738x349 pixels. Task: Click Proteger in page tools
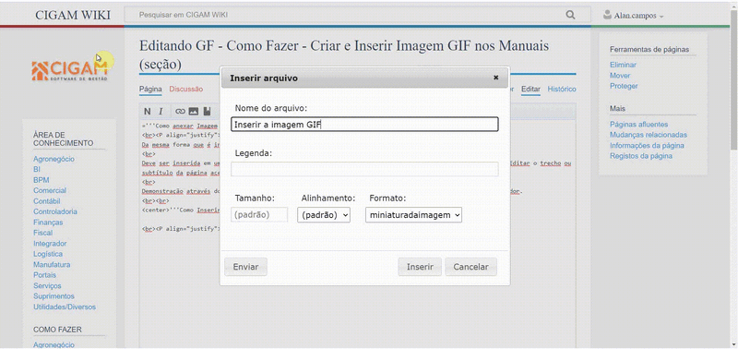624,86
